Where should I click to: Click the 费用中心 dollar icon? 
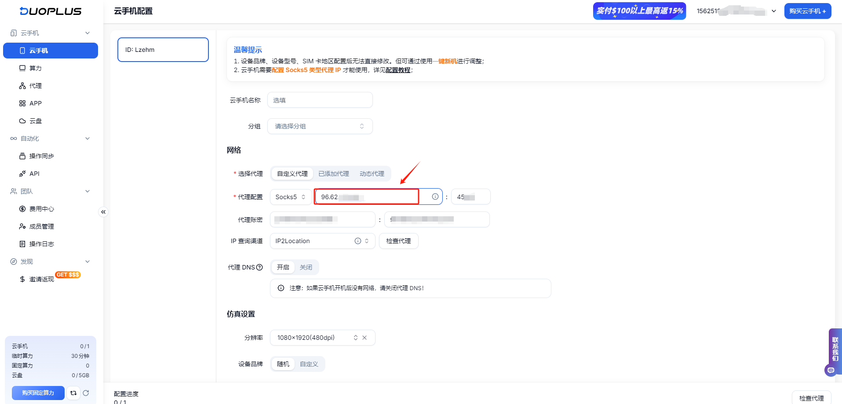pyautogui.click(x=22, y=209)
